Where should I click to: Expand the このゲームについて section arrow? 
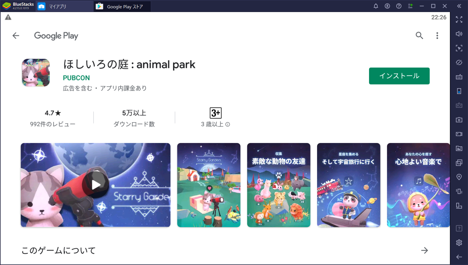[x=424, y=250]
